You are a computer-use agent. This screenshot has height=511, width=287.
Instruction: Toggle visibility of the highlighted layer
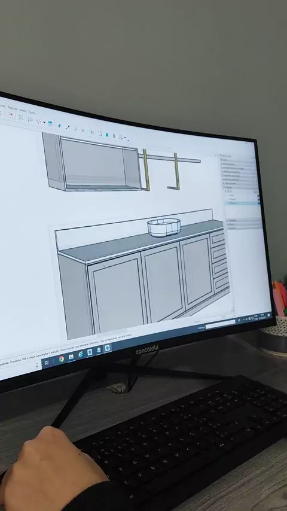259,203
